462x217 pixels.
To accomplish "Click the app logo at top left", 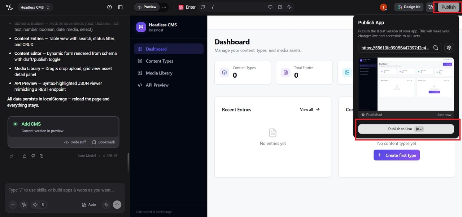I will click(x=9, y=7).
